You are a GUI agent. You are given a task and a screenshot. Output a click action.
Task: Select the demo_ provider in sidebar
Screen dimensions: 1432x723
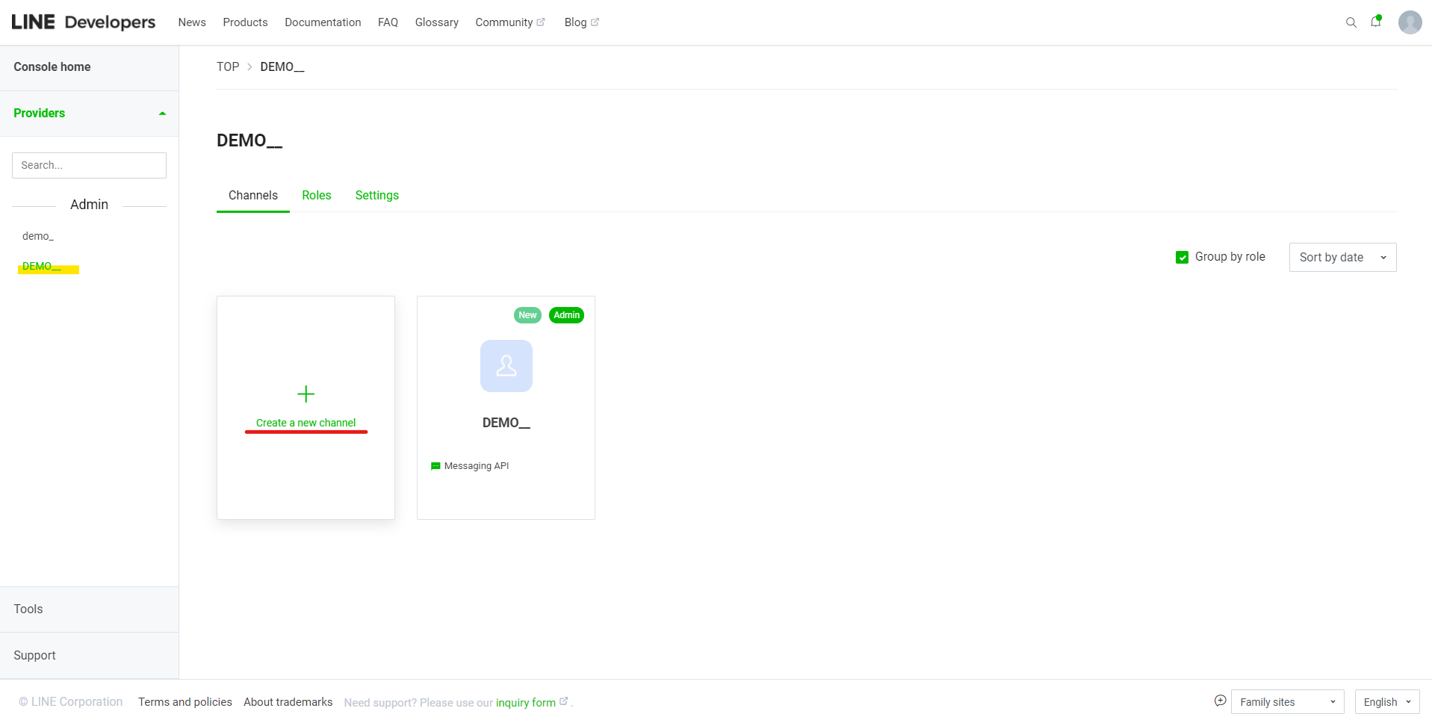click(38, 236)
